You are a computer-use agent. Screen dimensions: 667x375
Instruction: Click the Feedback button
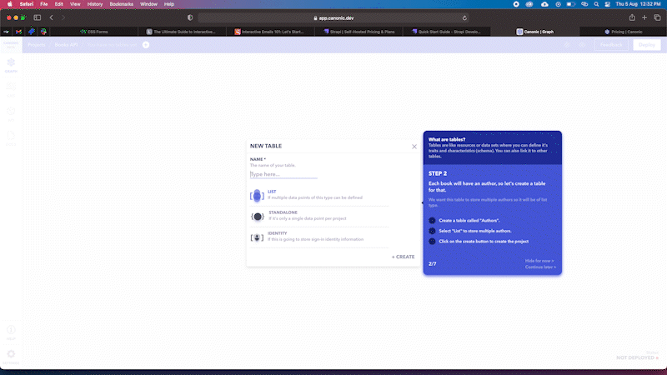pyautogui.click(x=611, y=45)
